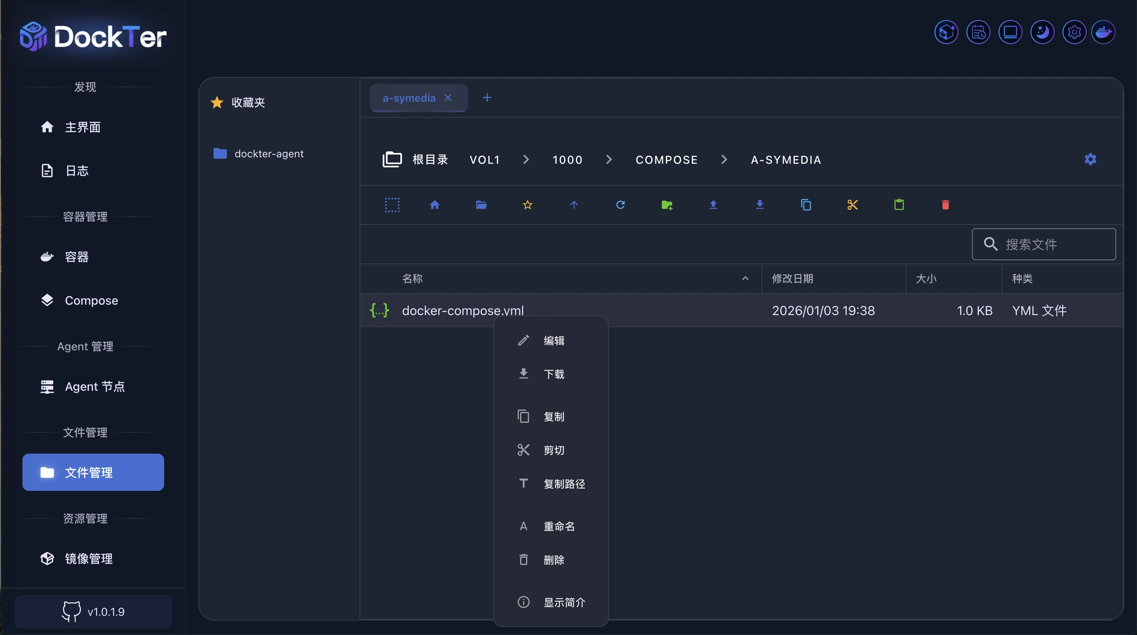Viewport: 1137px width, 635px height.
Task: Click the dashed select-all toolbar icon
Action: (x=392, y=205)
